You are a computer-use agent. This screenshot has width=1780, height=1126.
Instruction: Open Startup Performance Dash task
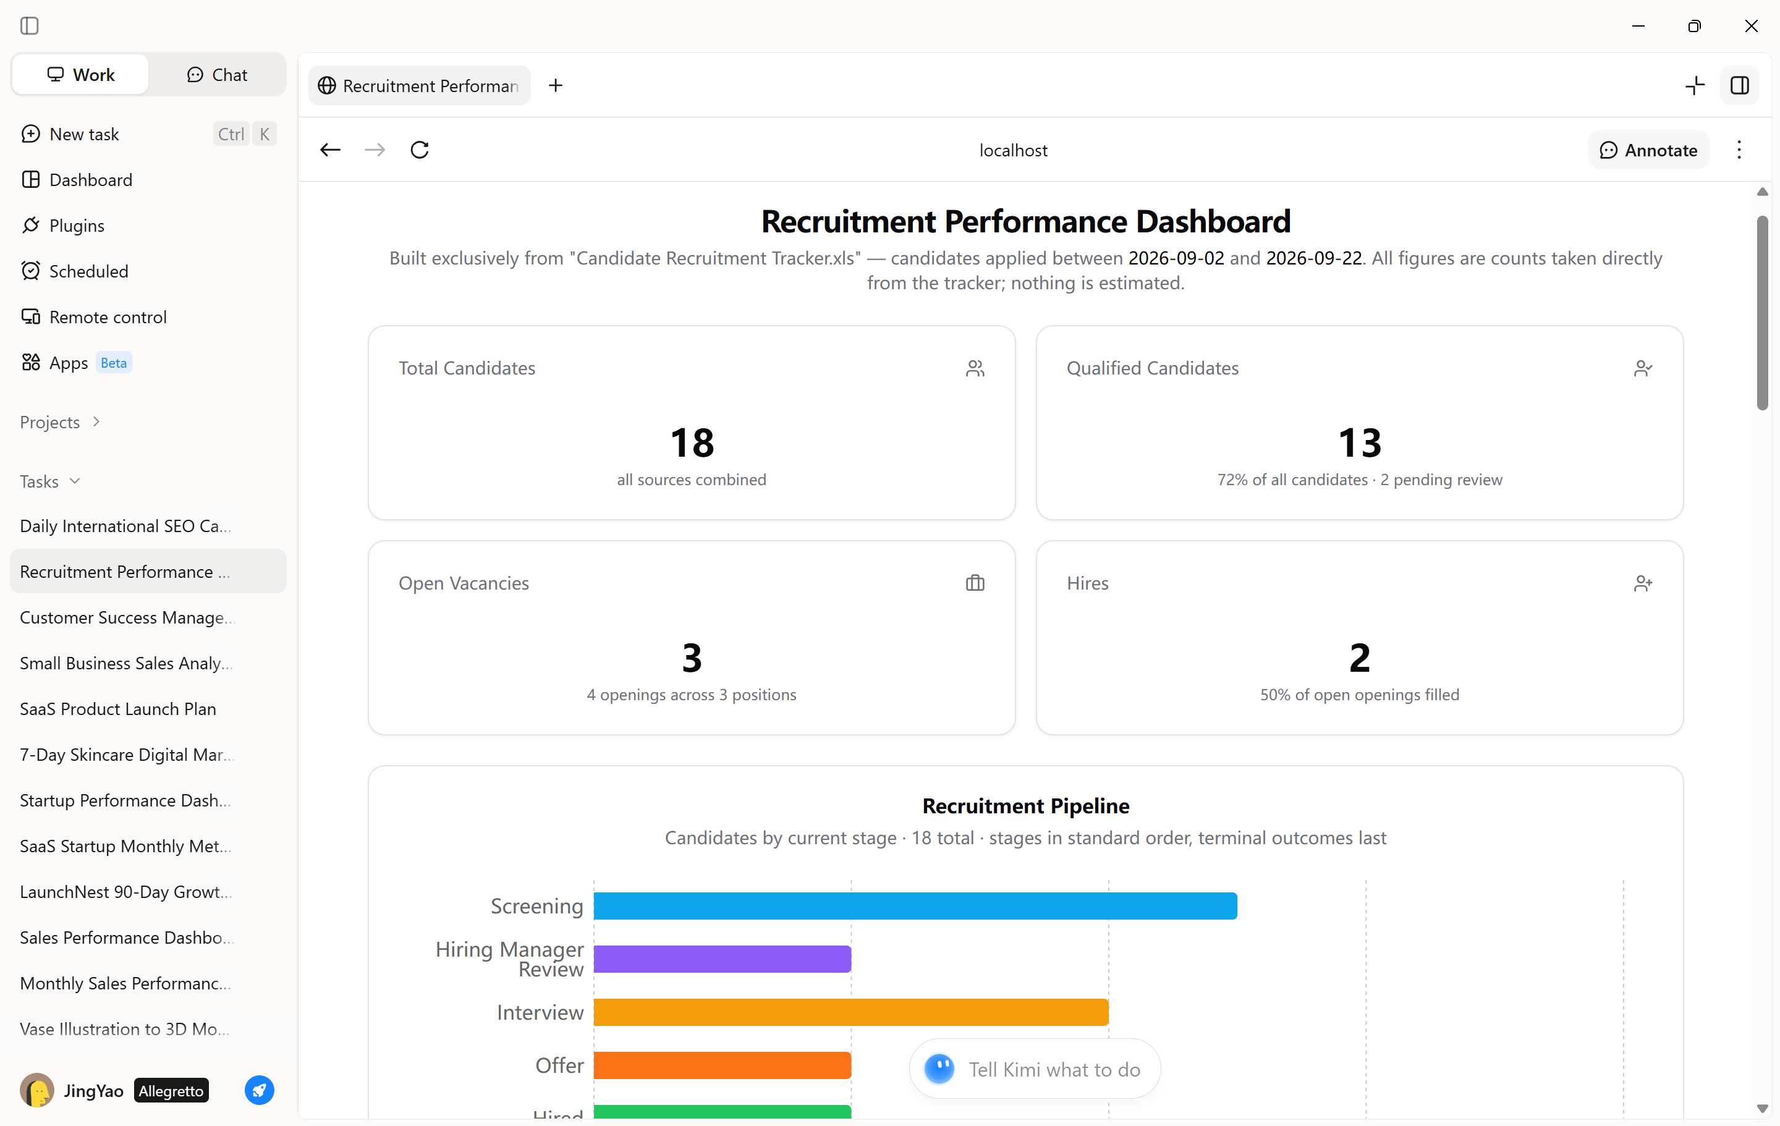click(x=148, y=800)
